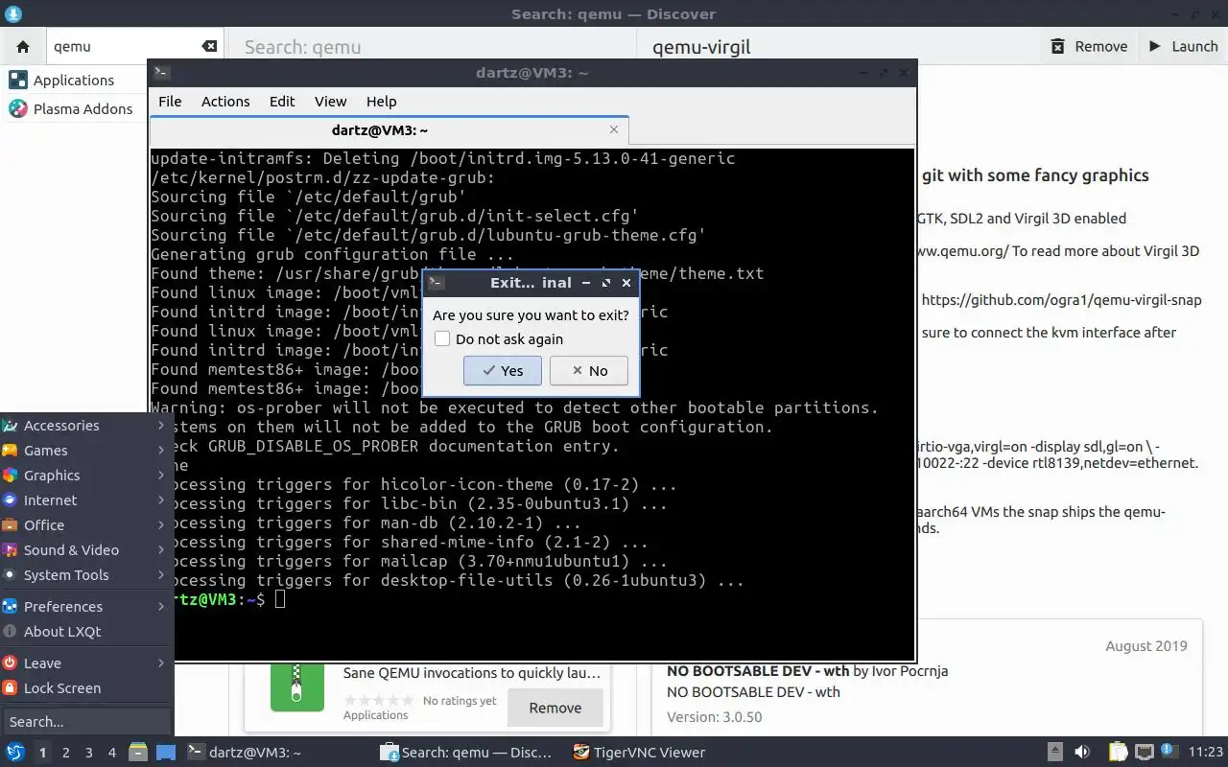Click the terminal window title-bar icon

[162, 73]
